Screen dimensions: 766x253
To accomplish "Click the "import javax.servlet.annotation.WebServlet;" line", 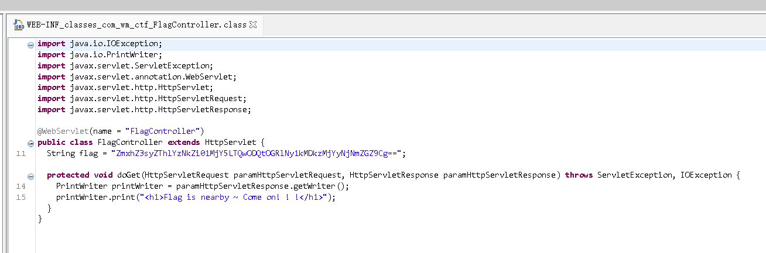I will click(x=137, y=77).
